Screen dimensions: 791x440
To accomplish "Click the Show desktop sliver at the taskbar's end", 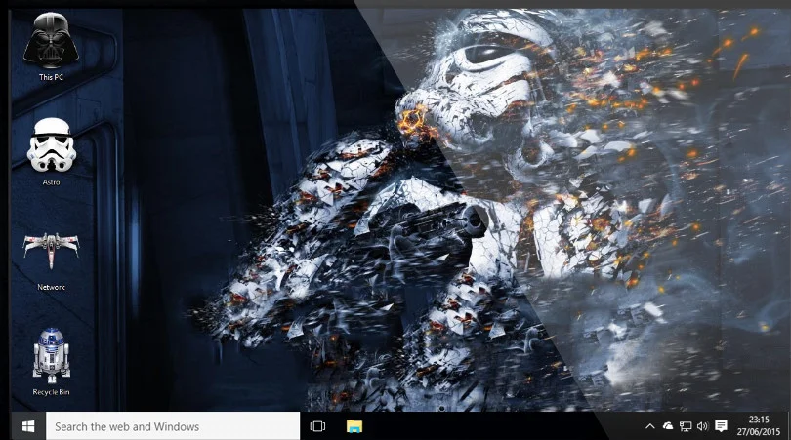I will (788, 426).
